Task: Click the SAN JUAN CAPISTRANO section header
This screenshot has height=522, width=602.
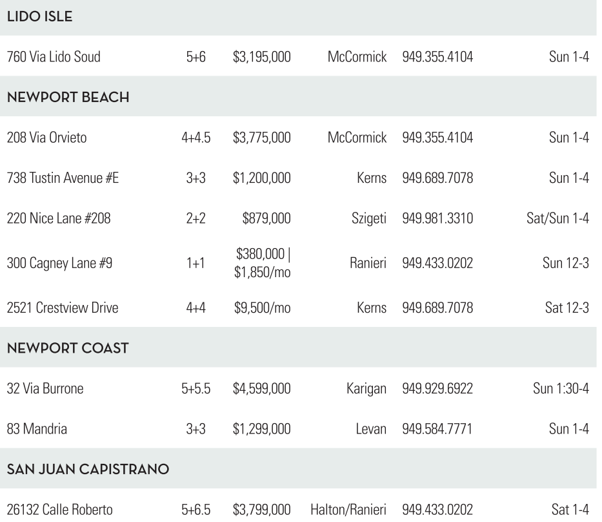Action: [88, 470]
